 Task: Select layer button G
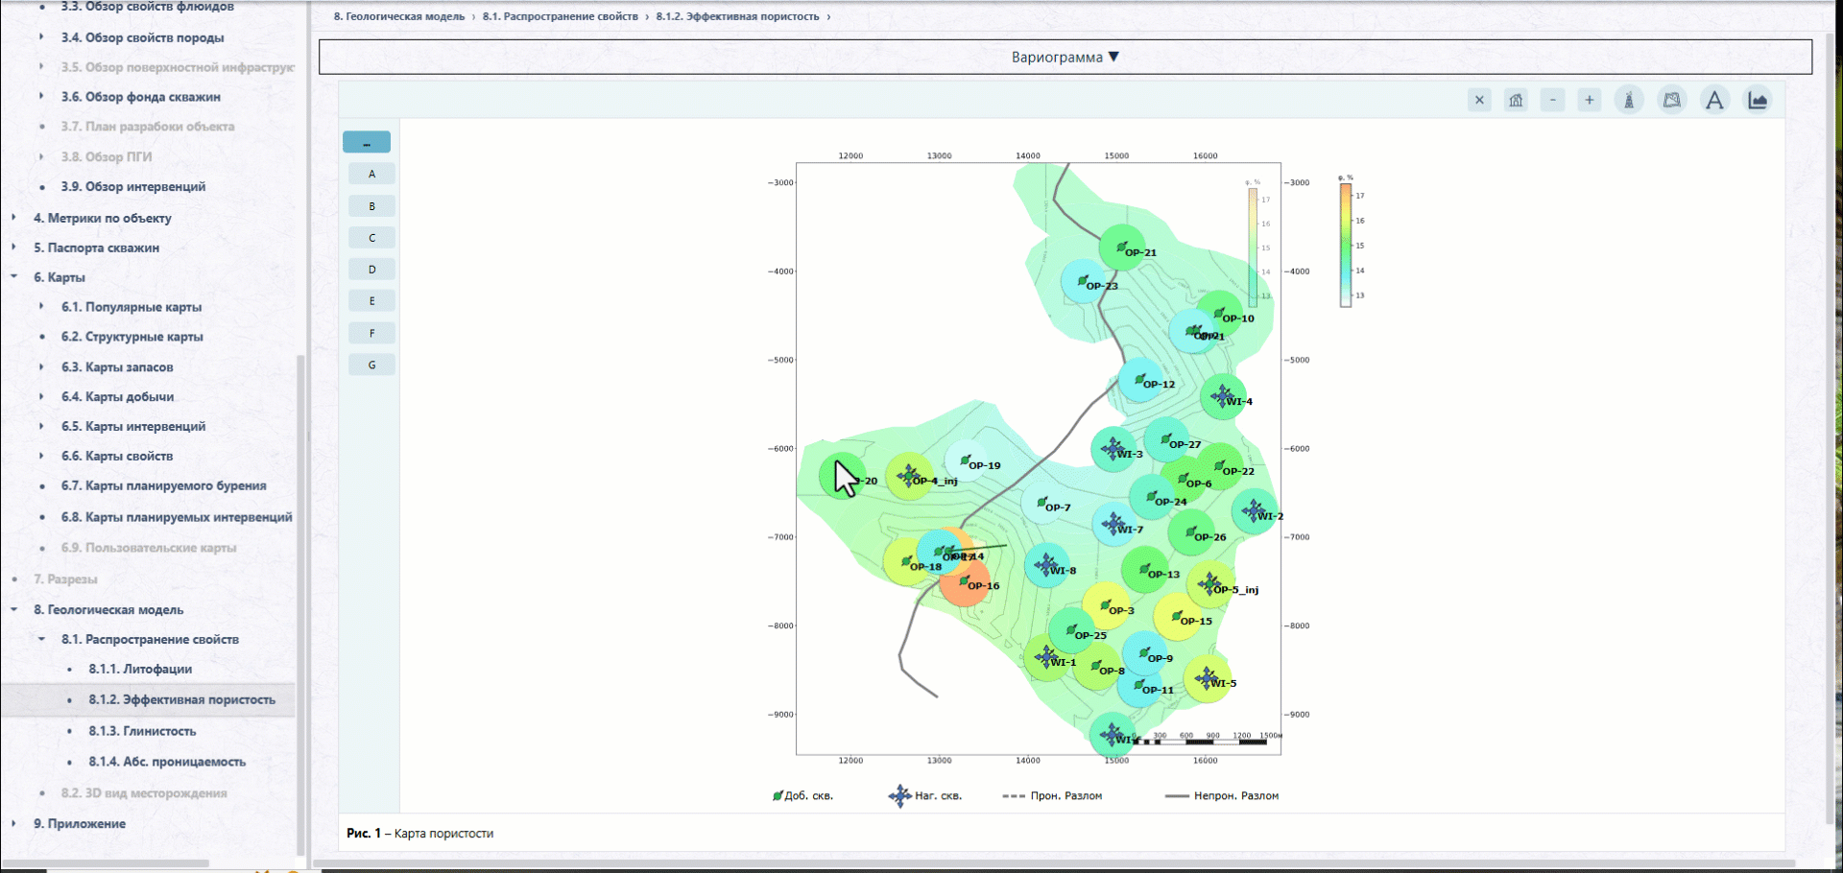(x=371, y=365)
